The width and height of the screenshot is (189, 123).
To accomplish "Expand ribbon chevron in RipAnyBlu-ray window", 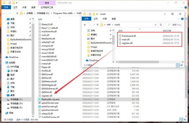I will point(182,8).
